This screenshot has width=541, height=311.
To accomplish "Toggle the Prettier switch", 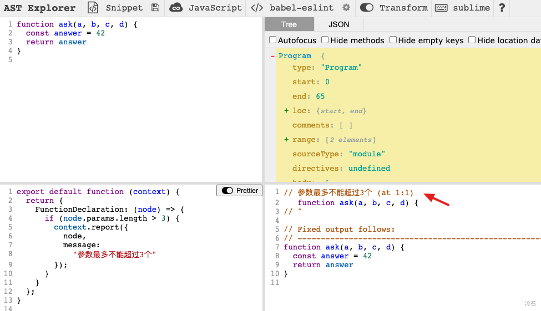I will [227, 191].
